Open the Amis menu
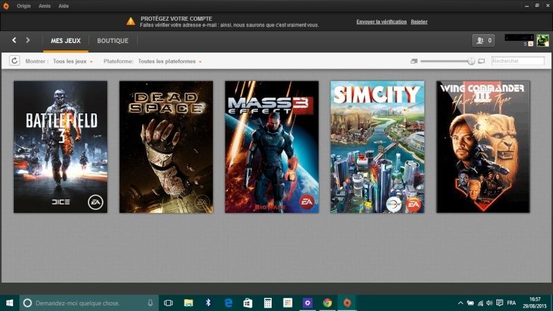 (x=44, y=6)
